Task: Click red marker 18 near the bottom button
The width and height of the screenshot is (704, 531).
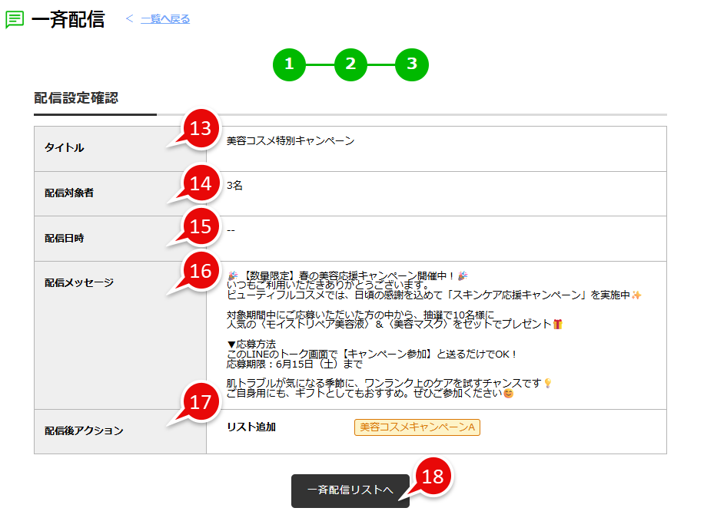Action: (433, 476)
